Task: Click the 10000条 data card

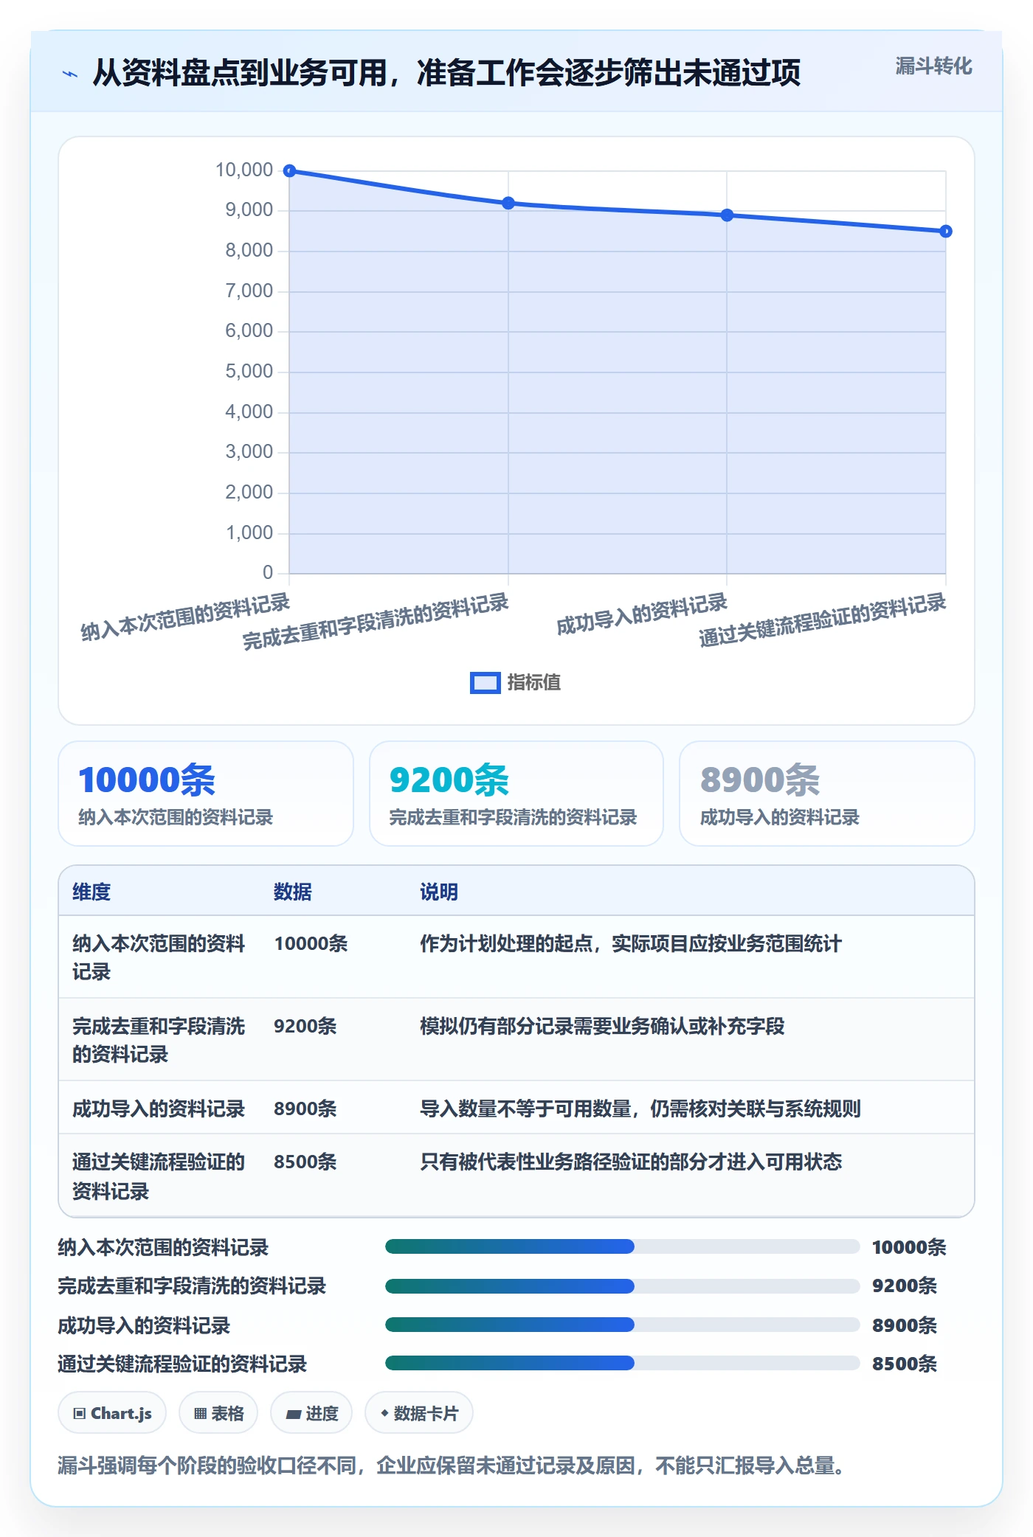Action: (206, 794)
